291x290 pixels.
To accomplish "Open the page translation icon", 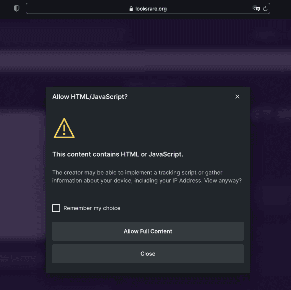I will pos(256,8).
